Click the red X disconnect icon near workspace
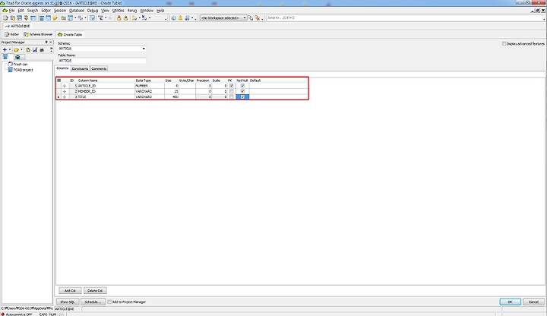The image size is (547, 316). [258, 17]
